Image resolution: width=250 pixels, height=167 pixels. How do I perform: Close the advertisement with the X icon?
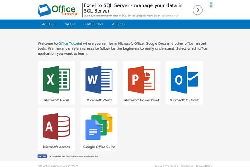point(211,3)
